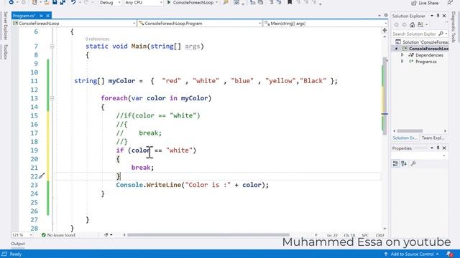
Task: Expand the Program.cs node
Action: point(402,62)
